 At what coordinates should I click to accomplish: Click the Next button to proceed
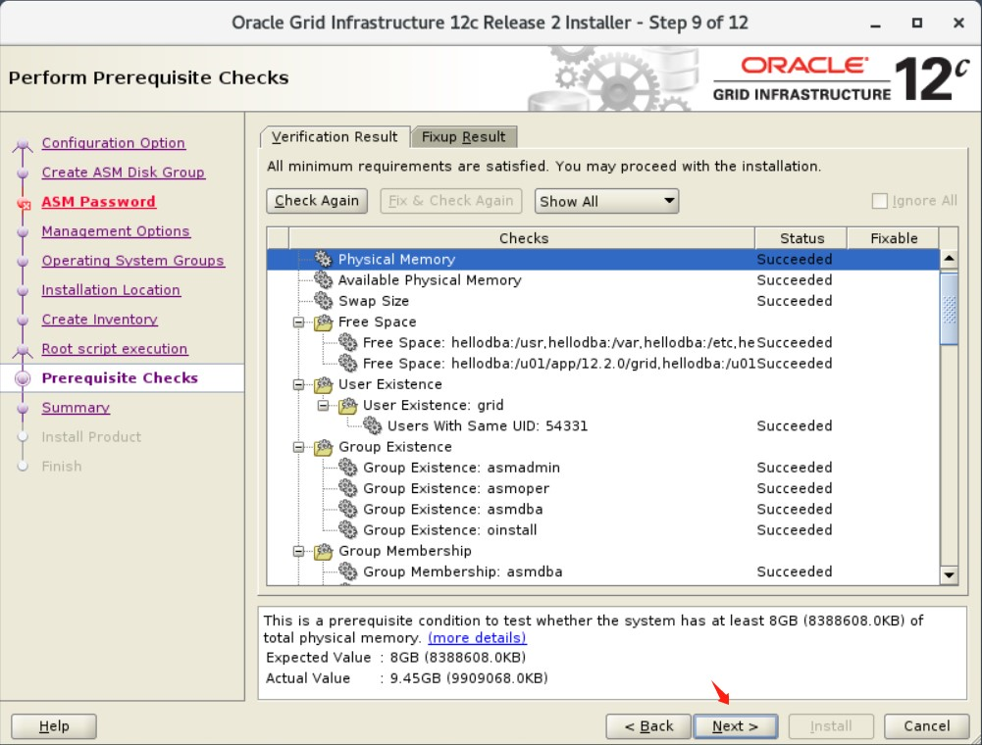735,726
